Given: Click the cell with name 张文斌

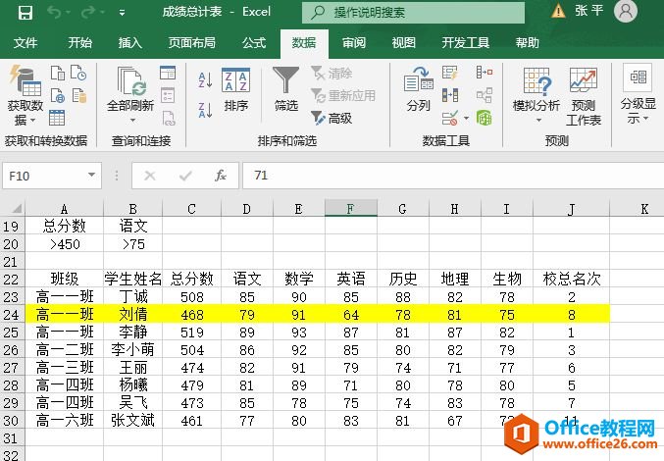Looking at the screenshot, I should (133, 421).
